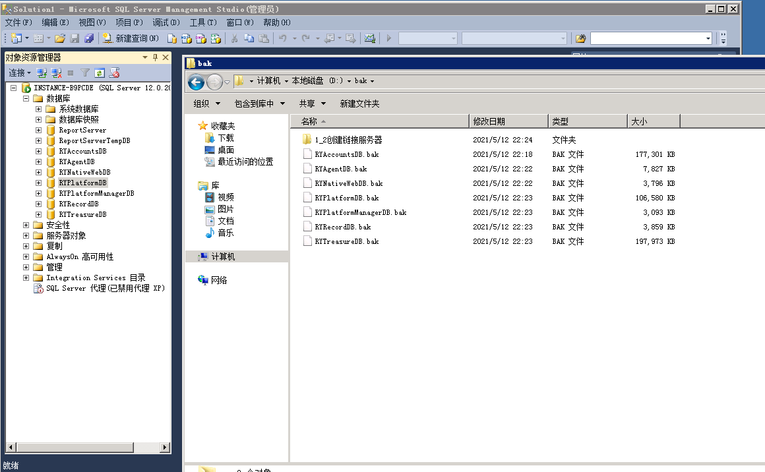765x472 pixels.
Task: Collapse the 数据库 folder node
Action: point(26,98)
